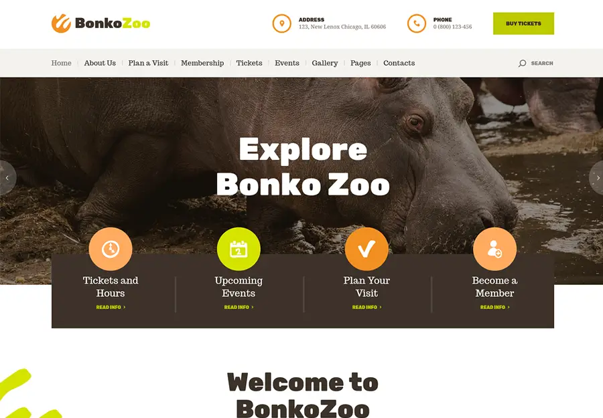603x418 pixels.
Task: Advance slider with the right arrow
Action: [597, 178]
